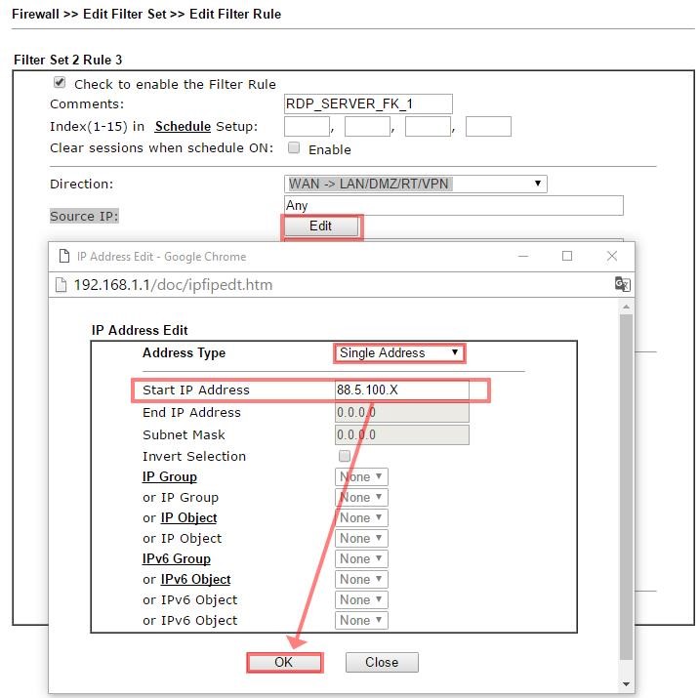Open the Address Type dropdown
This screenshot has height=698, width=699.
(398, 352)
